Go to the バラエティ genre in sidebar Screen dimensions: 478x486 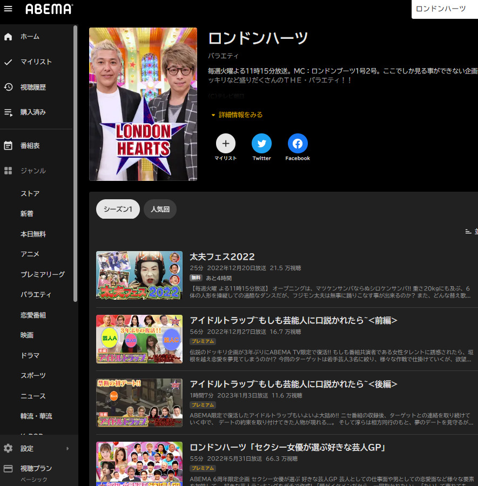click(36, 294)
